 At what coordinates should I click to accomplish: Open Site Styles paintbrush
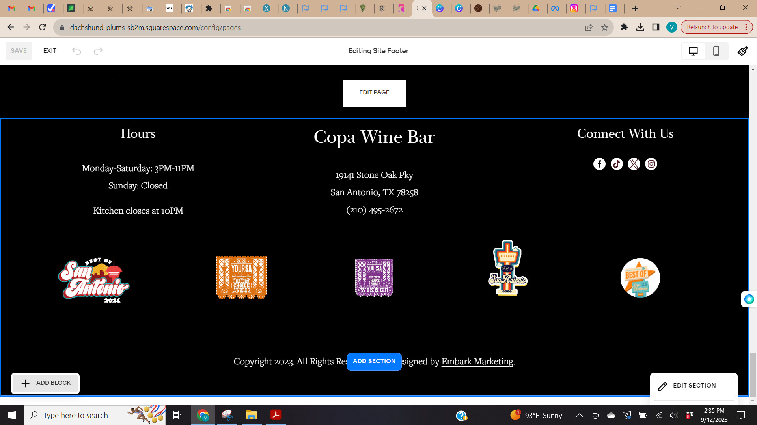742,51
